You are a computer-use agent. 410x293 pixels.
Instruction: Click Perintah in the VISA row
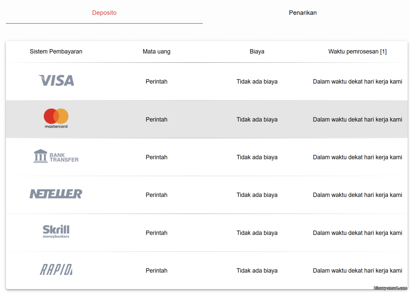point(156,82)
